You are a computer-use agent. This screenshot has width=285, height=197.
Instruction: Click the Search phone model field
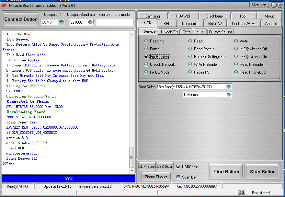tap(115, 22)
